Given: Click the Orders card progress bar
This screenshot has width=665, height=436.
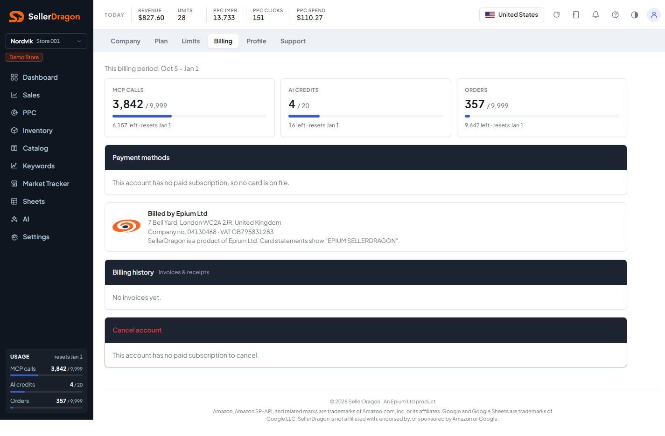Looking at the screenshot, I should pos(542,116).
